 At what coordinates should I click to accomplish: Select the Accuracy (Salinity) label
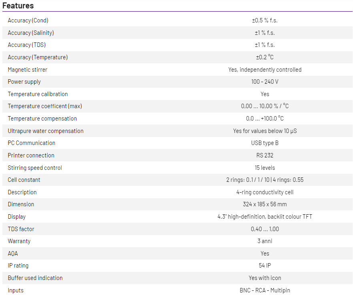31,33
